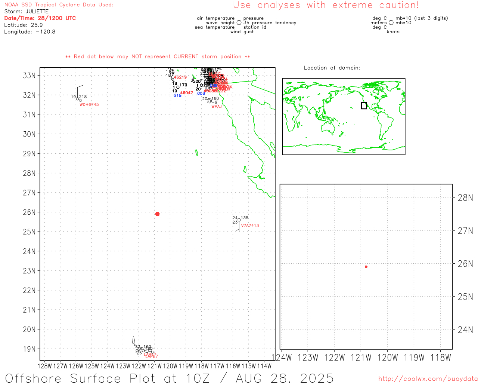The height and width of the screenshot is (383, 478).
Task: Click the 21N latitude label on main map
Action: point(30,310)
